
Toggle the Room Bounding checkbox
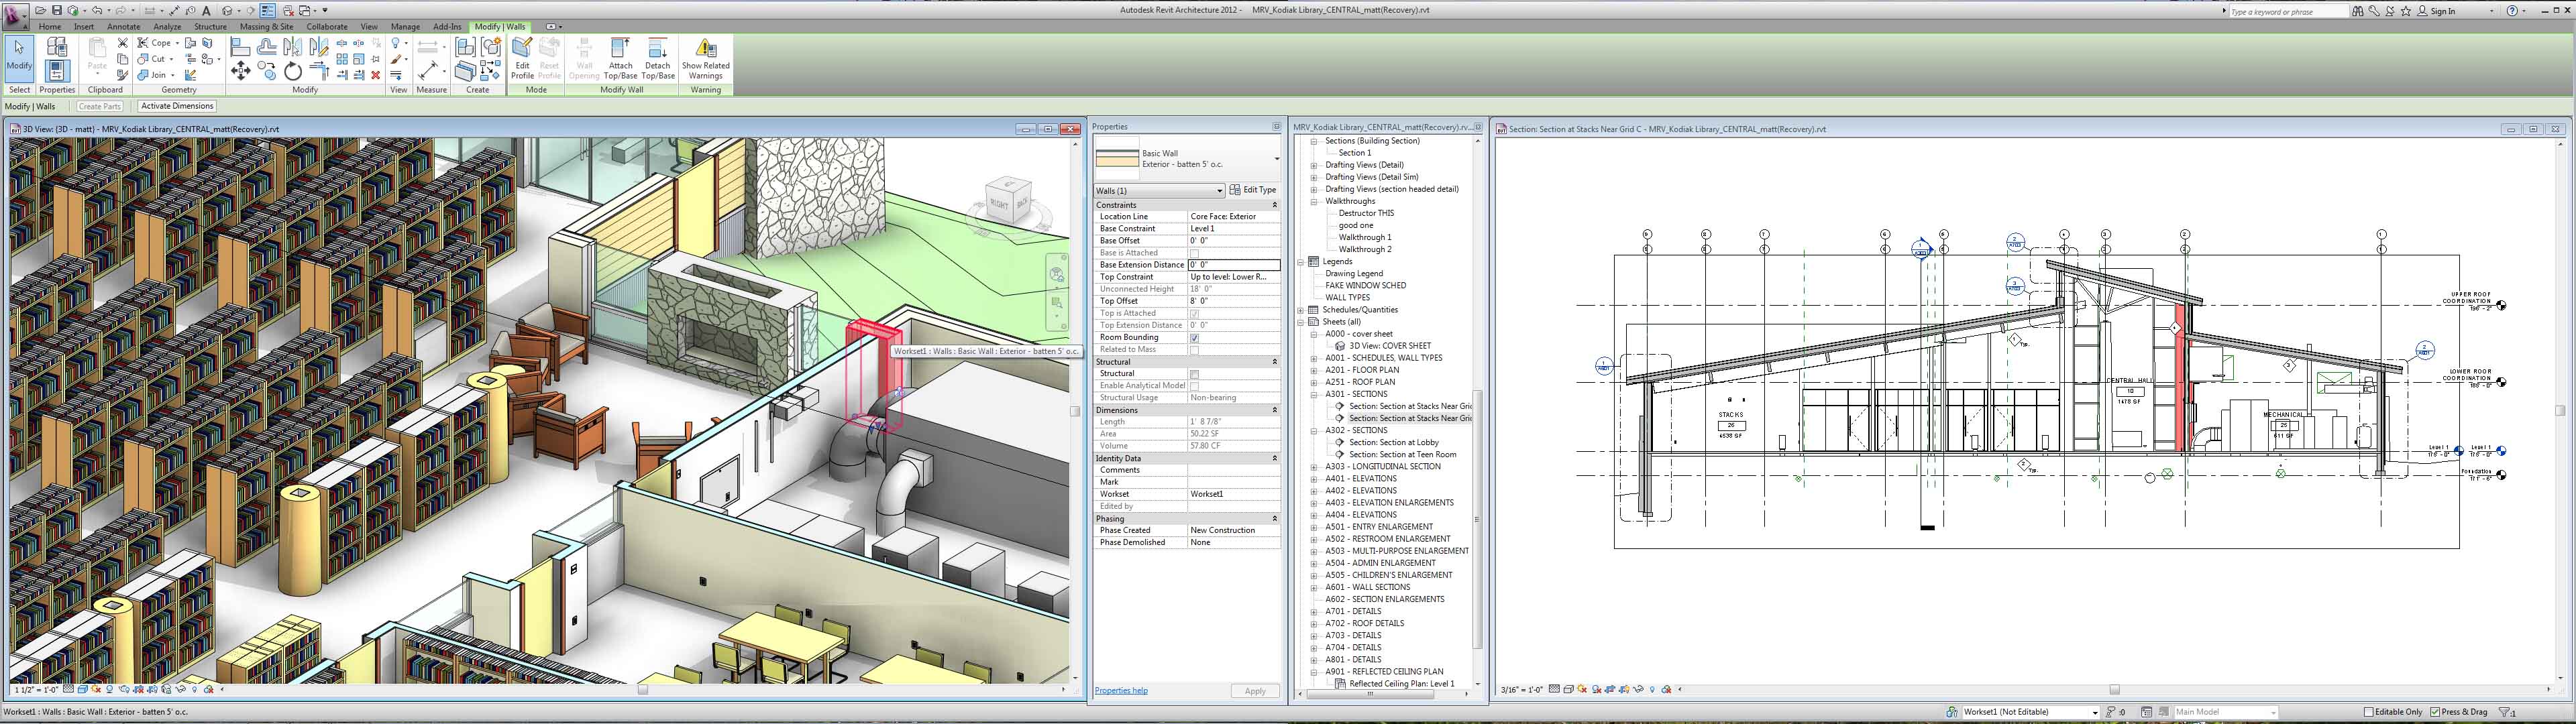1194,338
